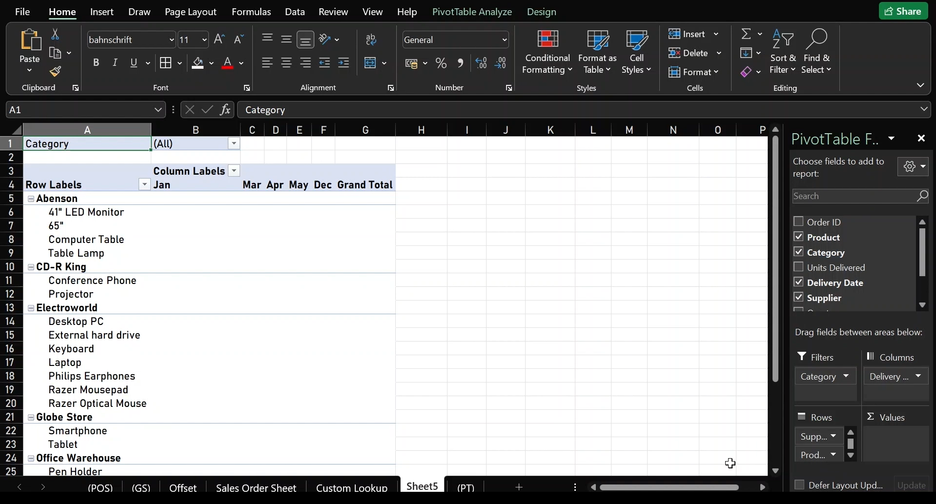Open the Category filter dropdown in B1
The image size is (936, 504).
click(234, 143)
